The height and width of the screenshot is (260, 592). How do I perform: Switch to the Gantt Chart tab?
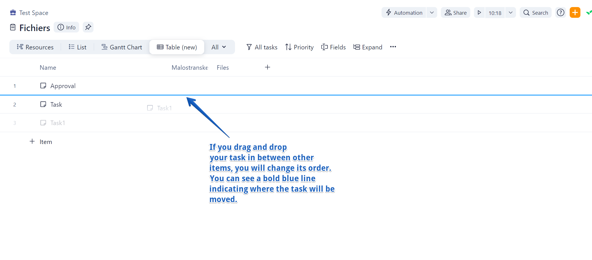coord(122,47)
